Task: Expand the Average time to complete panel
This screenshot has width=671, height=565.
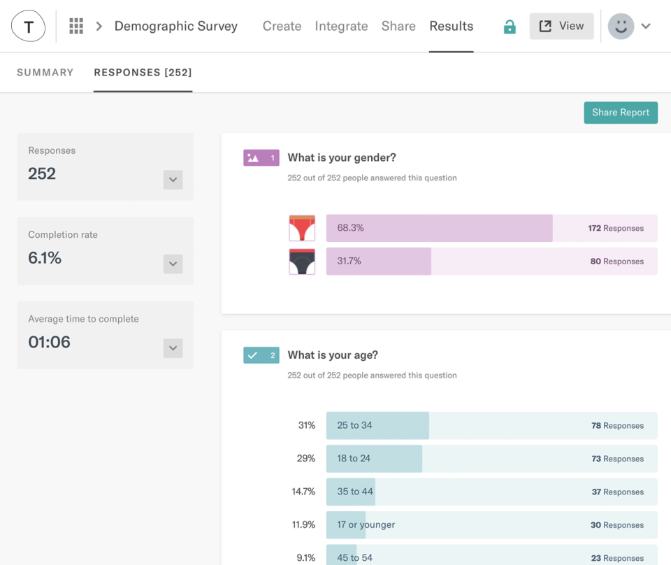Action: click(x=173, y=348)
